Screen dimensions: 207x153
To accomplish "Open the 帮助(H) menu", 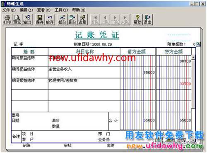I will click(x=79, y=10).
